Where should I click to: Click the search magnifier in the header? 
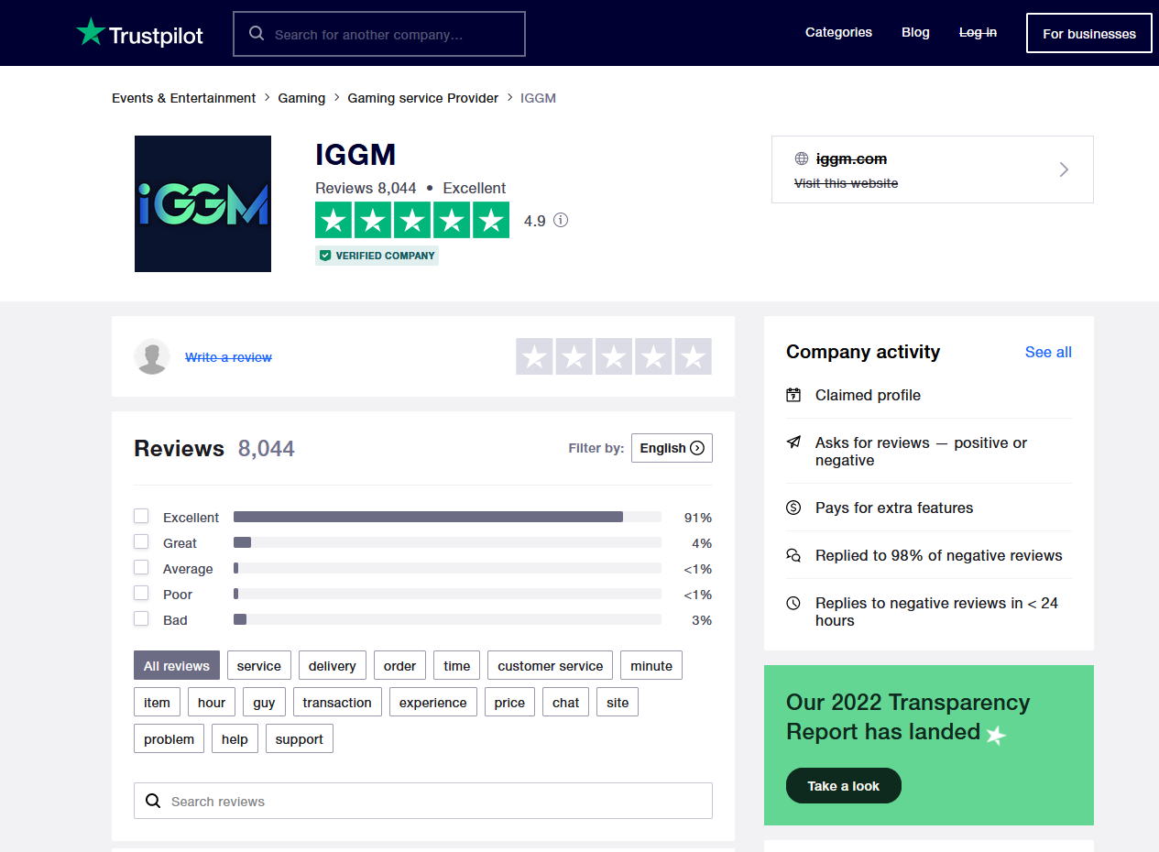(257, 34)
